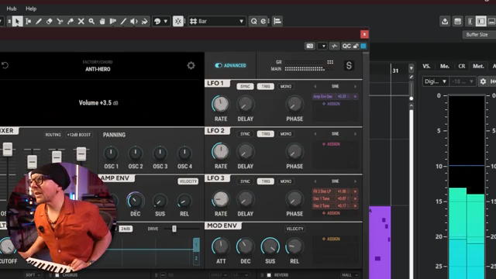Image resolution: width=496 pixels, height=279 pixels.
Task: Open QC quick controls in plugin header
Action: pyautogui.click(x=346, y=46)
